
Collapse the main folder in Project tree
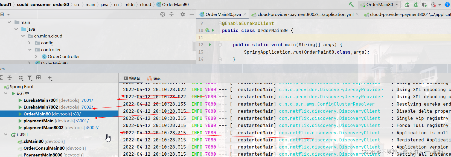(x=9, y=22)
